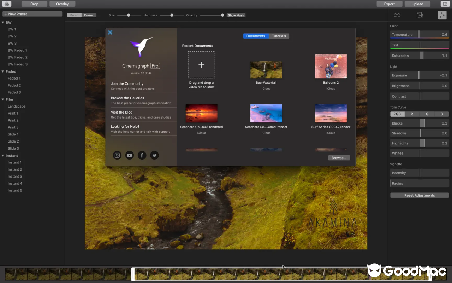Viewport: 452px width, 283px height.
Task: Click the Facebook social icon
Action: [142, 155]
